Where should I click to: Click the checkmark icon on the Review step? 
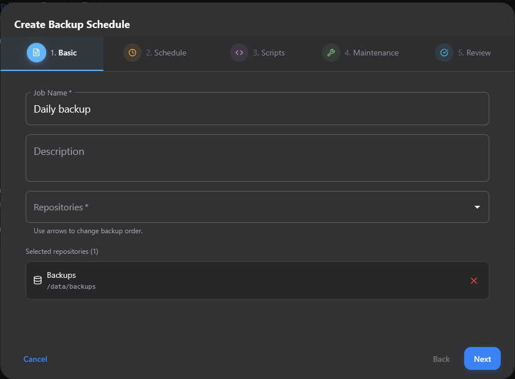[x=444, y=53]
